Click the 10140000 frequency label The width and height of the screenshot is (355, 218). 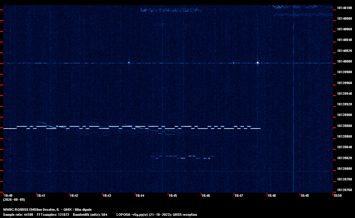coord(344,61)
